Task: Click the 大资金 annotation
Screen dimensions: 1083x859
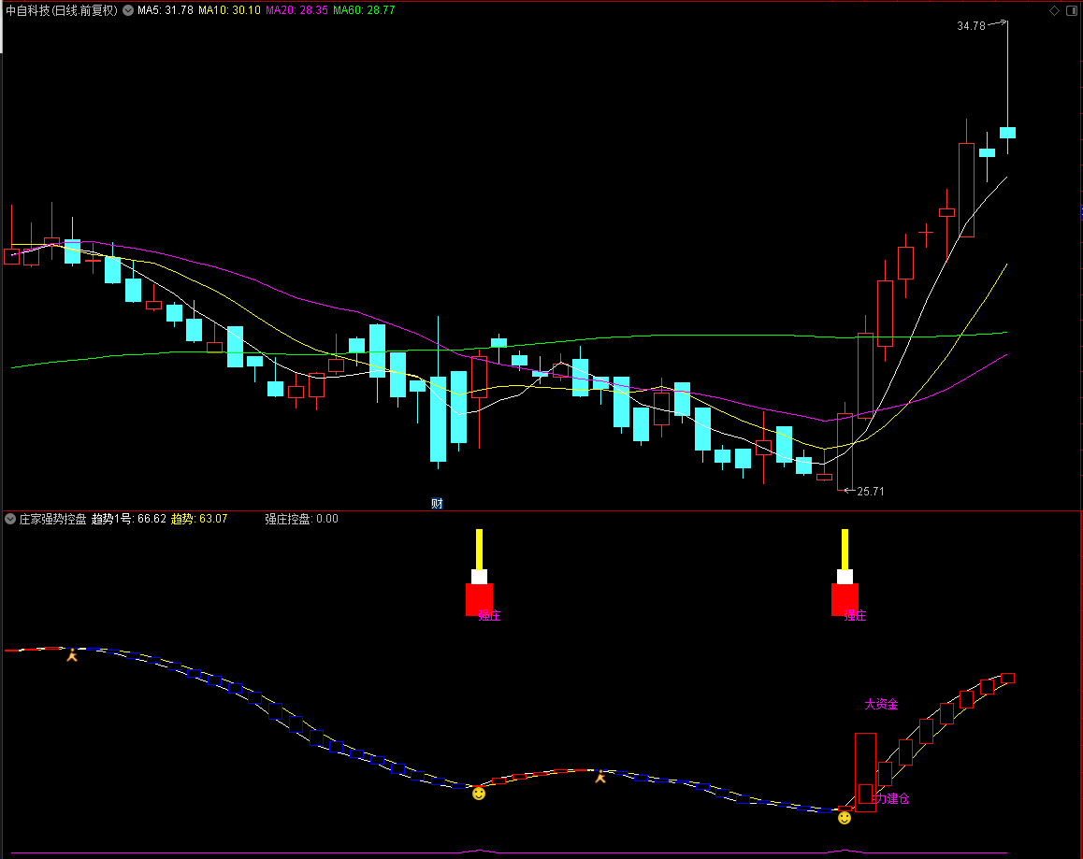Action: coord(881,705)
